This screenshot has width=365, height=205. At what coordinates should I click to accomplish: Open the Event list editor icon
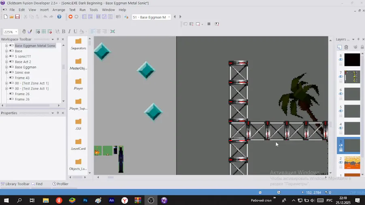pos(110,17)
